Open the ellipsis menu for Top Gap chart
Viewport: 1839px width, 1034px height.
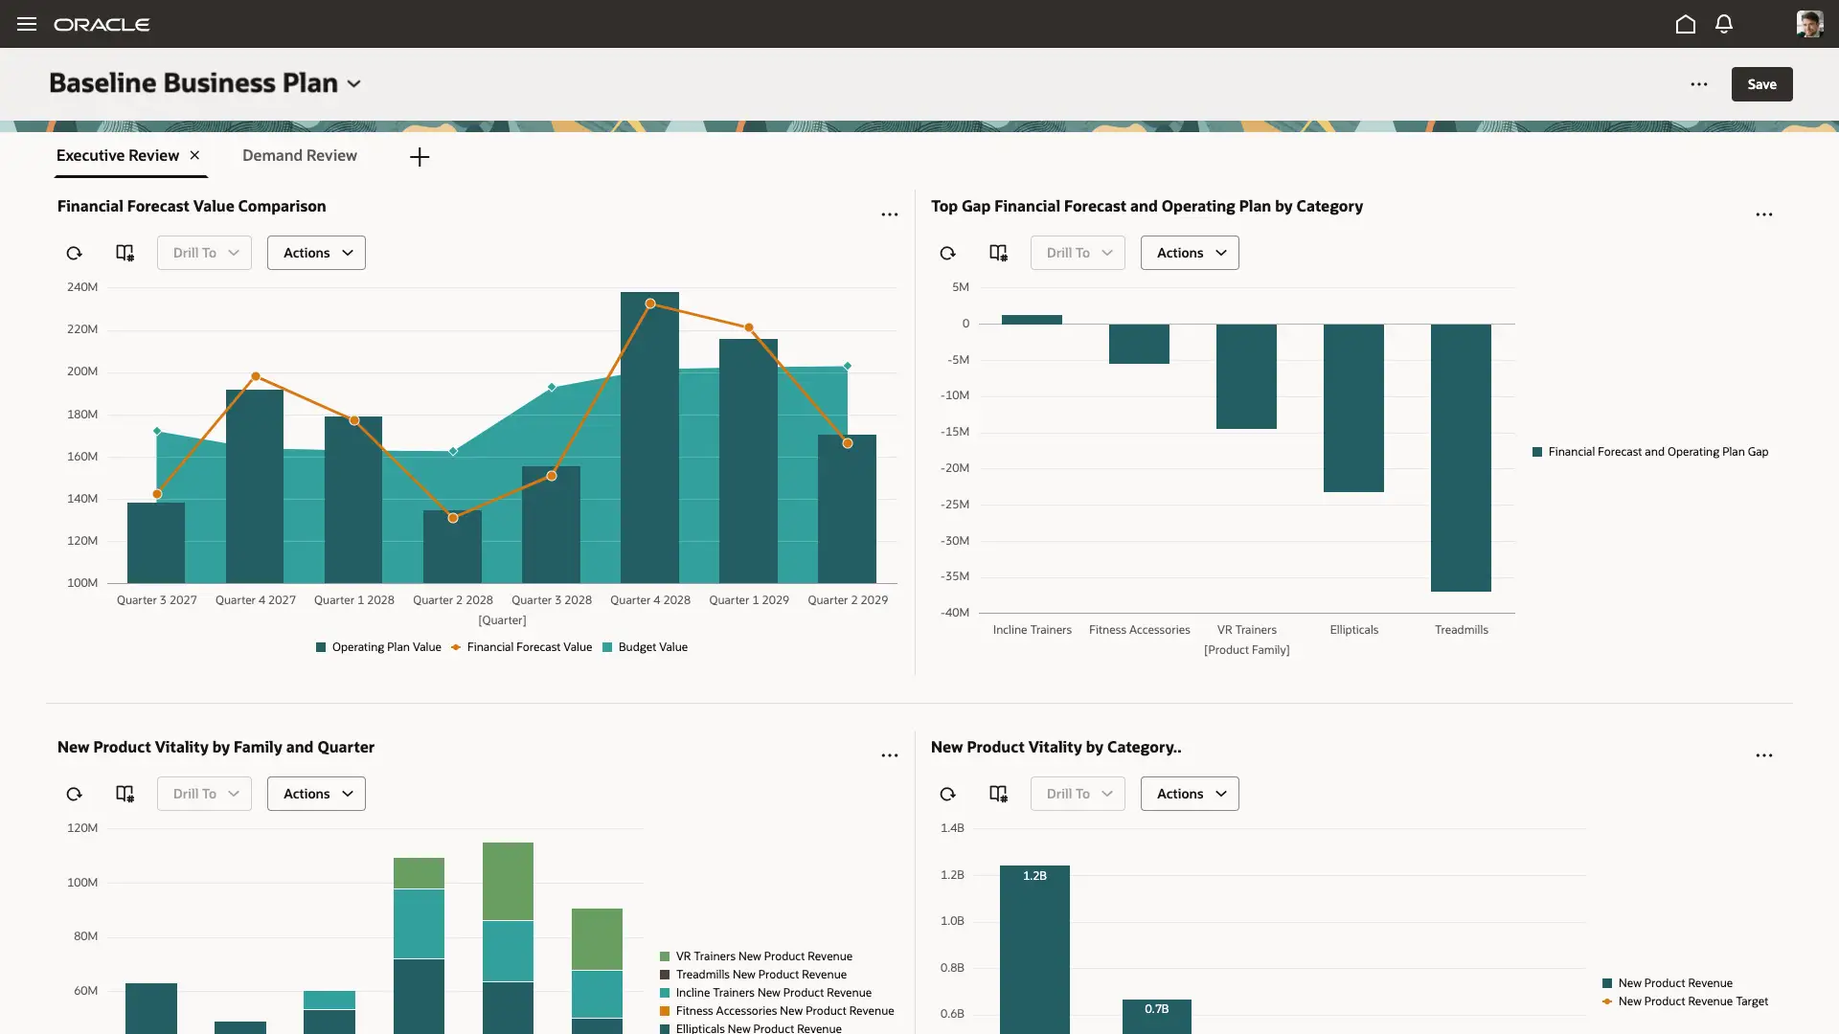1763,214
